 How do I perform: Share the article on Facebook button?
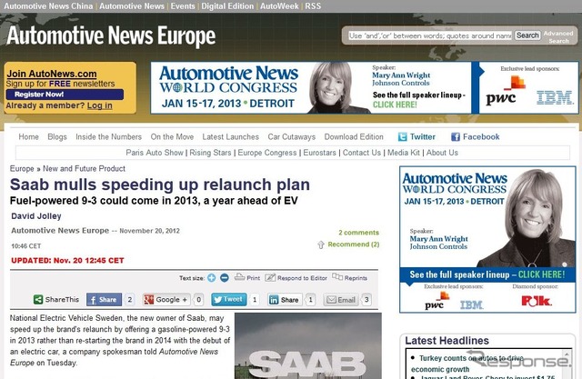(104, 299)
